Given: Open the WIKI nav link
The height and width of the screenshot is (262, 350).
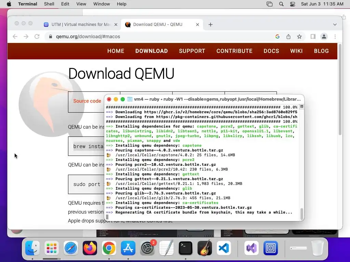Looking at the screenshot, I should 296,51.
